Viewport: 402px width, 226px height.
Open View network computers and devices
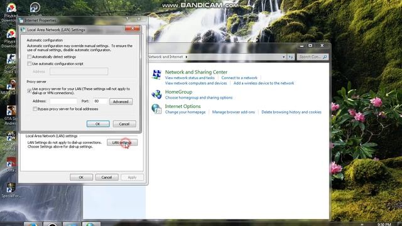click(x=196, y=83)
